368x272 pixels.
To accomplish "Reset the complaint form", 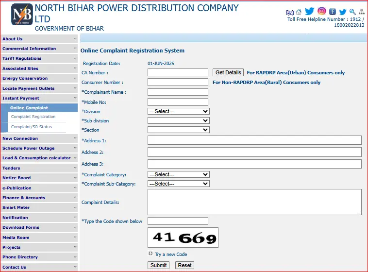I will pos(184,265).
